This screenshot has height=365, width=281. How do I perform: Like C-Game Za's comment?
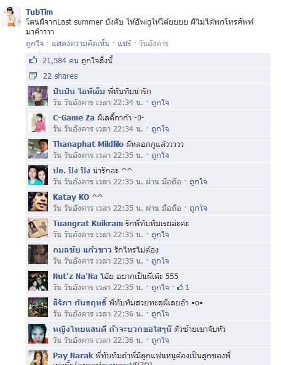[160, 129]
